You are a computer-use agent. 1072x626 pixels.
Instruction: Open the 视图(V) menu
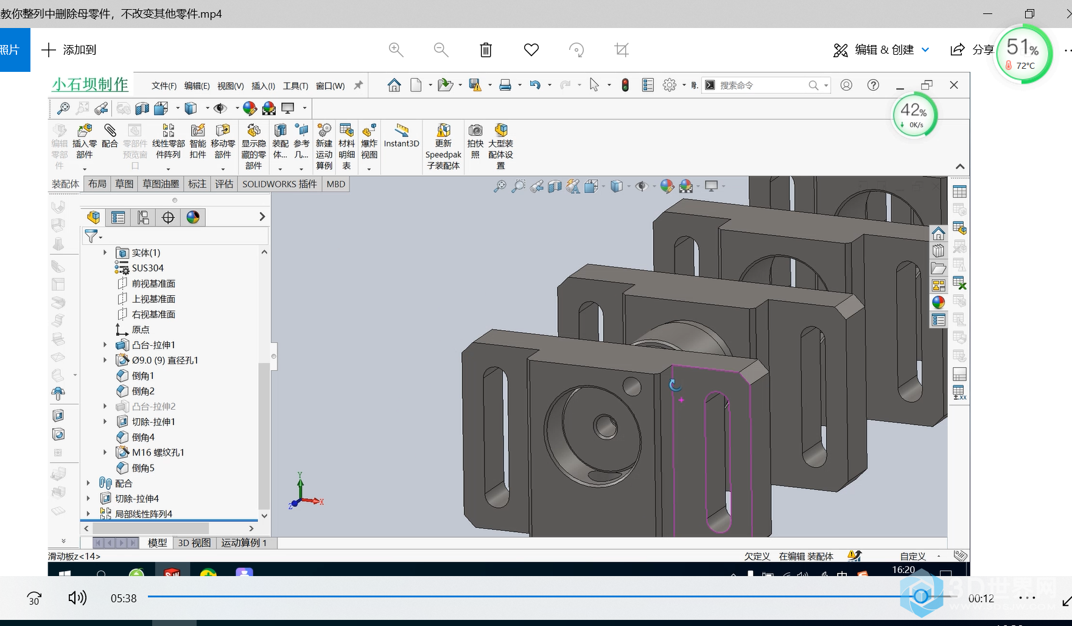[x=230, y=86]
